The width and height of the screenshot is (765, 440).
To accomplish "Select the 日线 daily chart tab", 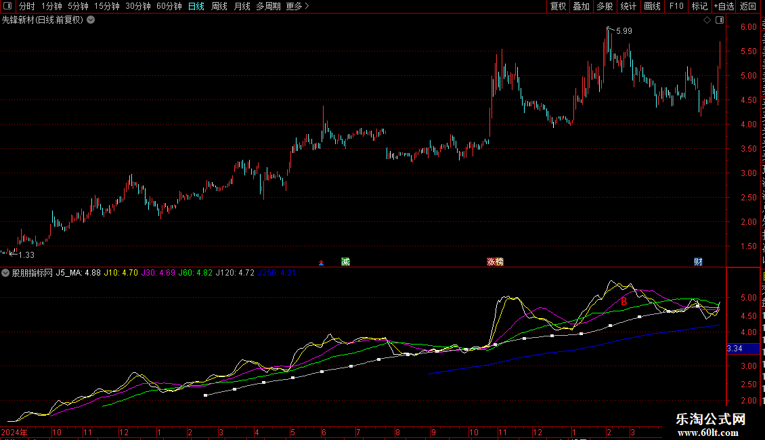I will click(196, 6).
